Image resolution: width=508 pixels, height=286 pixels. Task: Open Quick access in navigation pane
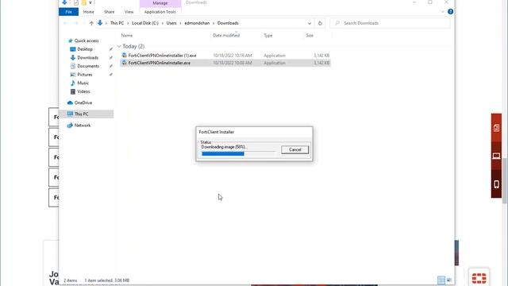pyautogui.click(x=87, y=41)
